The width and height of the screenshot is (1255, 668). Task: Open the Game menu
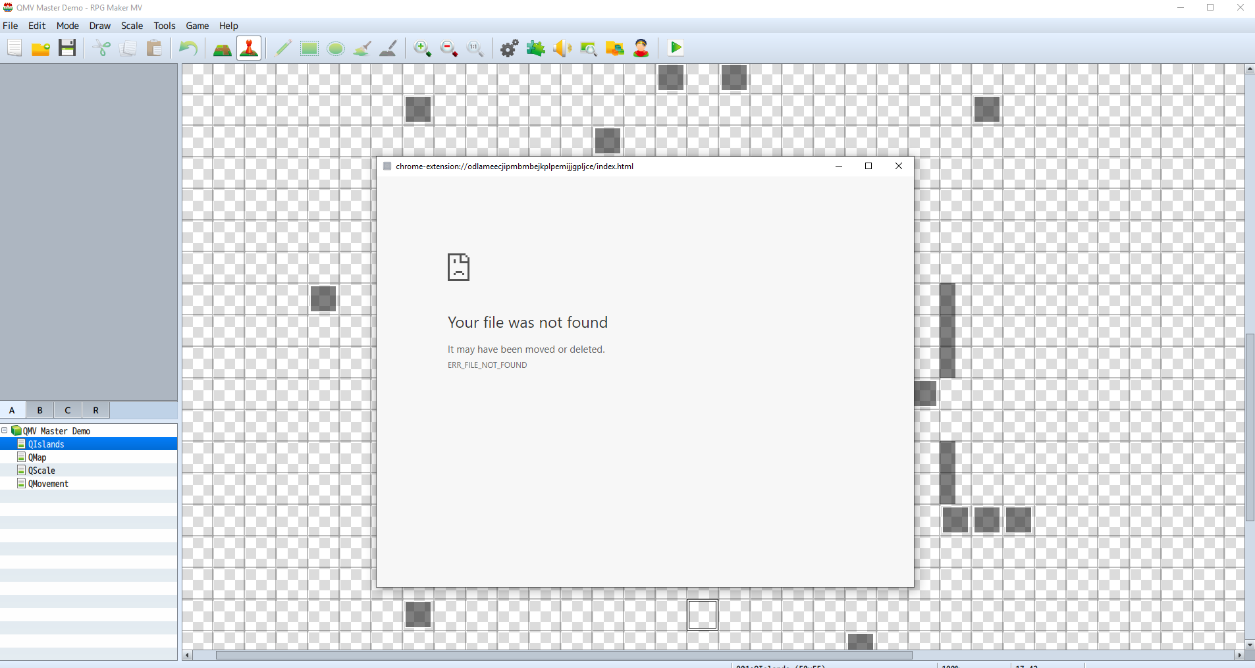click(198, 26)
